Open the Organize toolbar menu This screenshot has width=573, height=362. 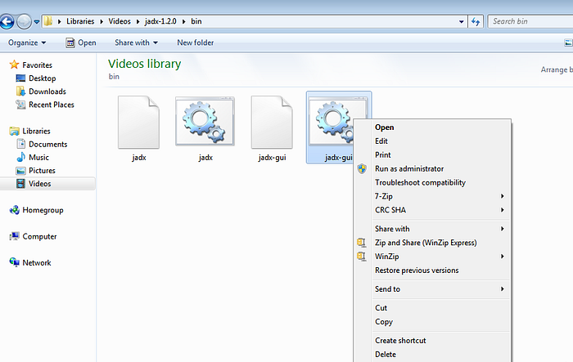tap(27, 42)
